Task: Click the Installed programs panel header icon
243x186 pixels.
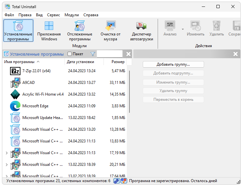Action: (6, 54)
